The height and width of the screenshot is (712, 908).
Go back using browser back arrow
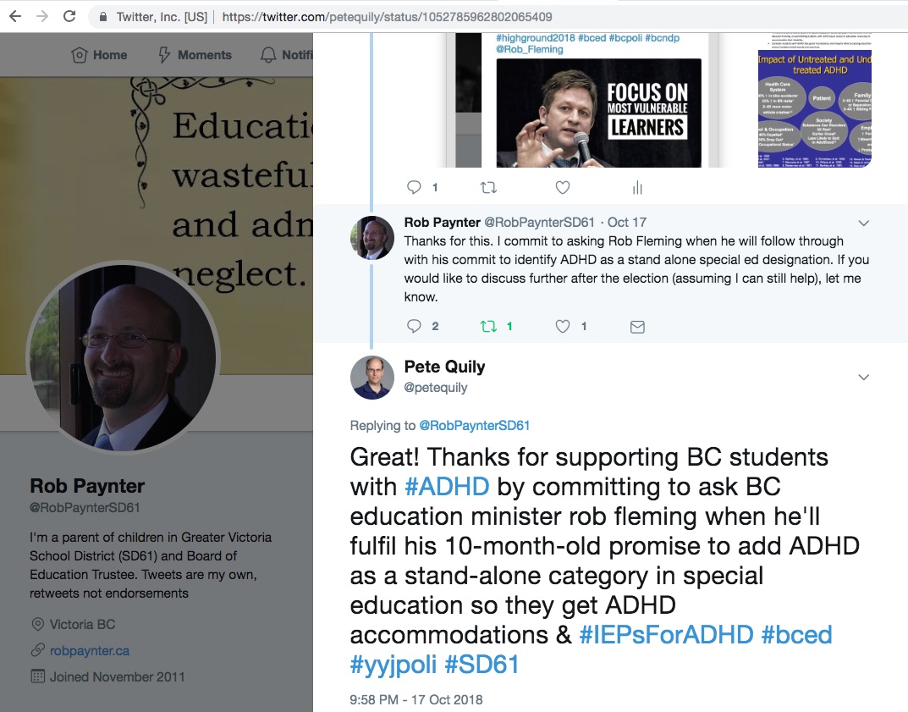15,16
